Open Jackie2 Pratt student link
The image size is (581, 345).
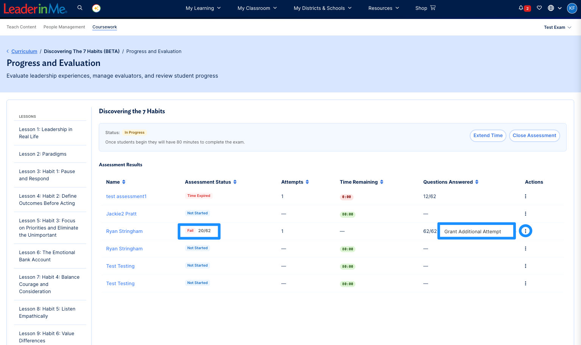(121, 214)
